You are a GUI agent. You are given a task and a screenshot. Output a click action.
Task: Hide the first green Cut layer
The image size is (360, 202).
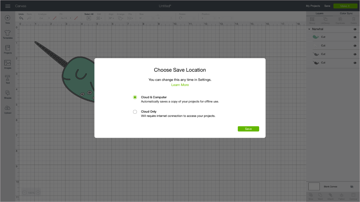[355, 37]
